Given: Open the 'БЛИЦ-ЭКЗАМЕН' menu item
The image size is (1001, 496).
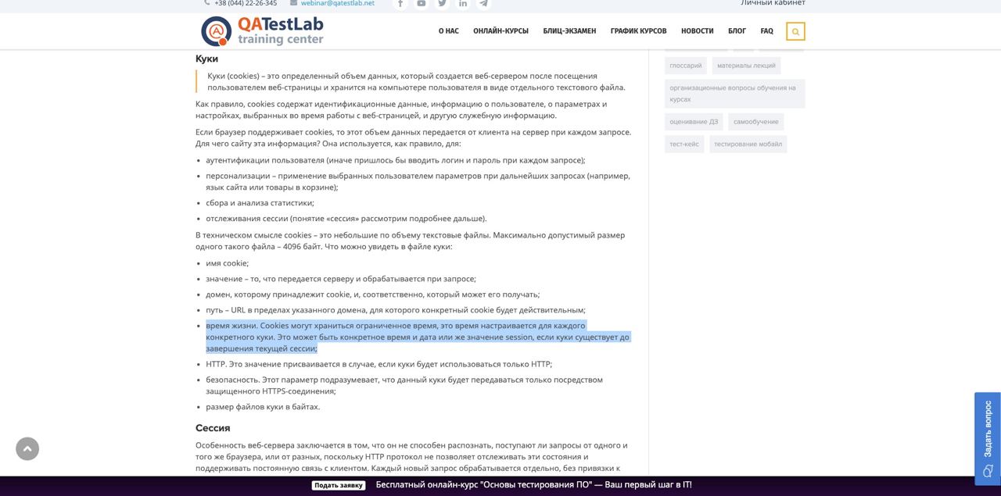Looking at the screenshot, I should 569,31.
